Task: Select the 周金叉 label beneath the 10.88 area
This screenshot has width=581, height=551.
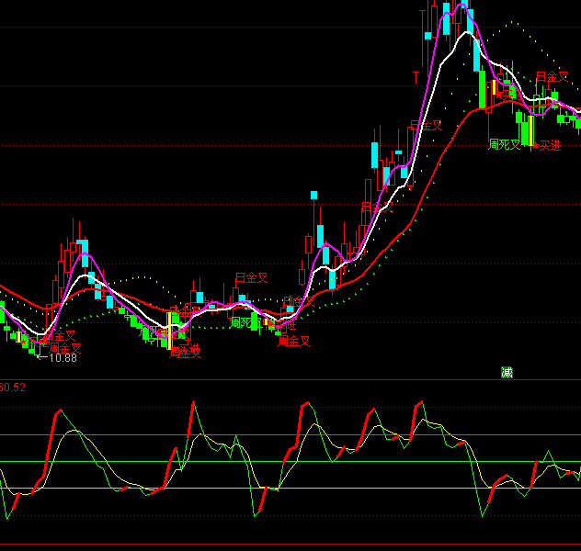Action: pyautogui.click(x=66, y=349)
